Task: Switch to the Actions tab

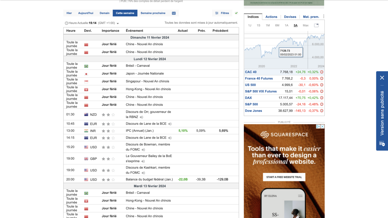Action: click(x=271, y=17)
